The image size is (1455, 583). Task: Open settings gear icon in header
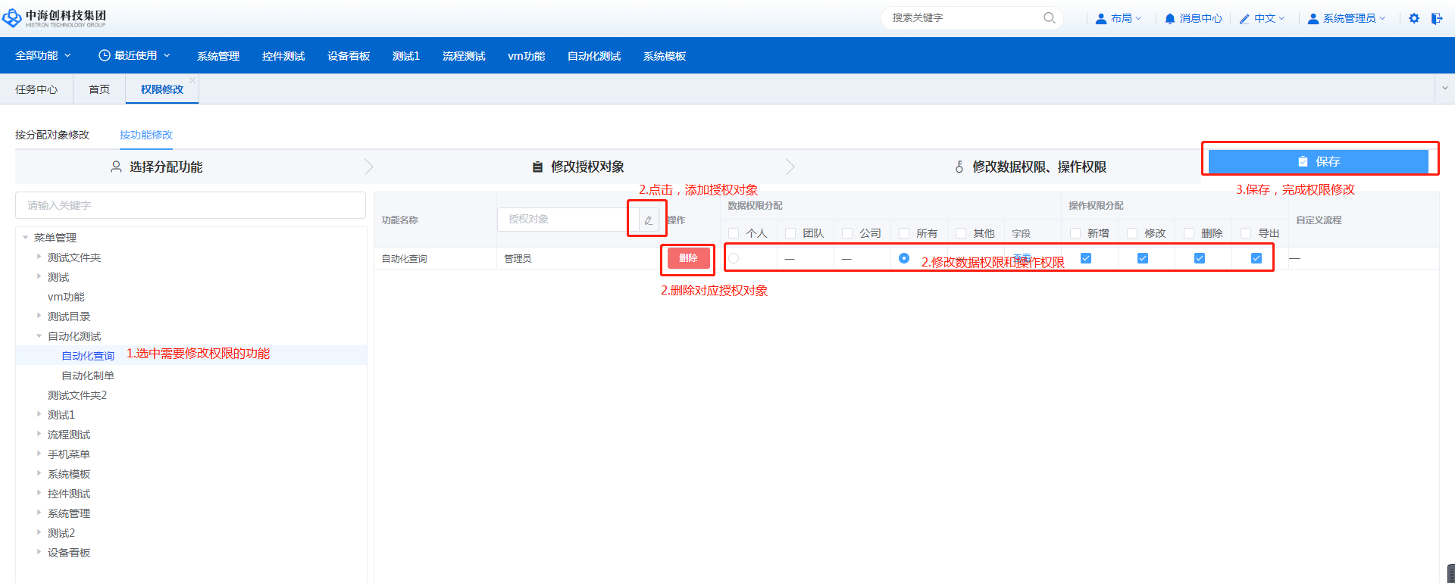pos(1414,18)
